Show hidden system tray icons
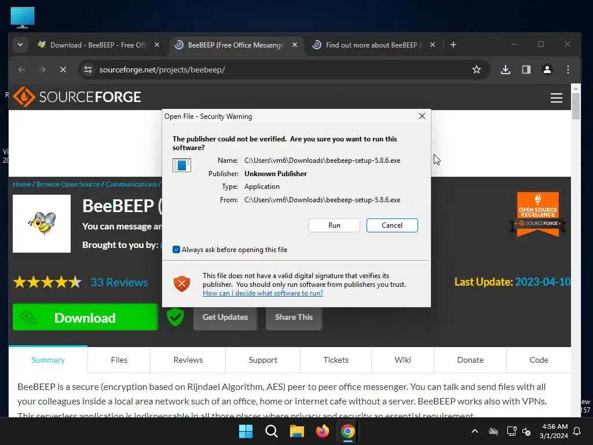 [x=475, y=431]
